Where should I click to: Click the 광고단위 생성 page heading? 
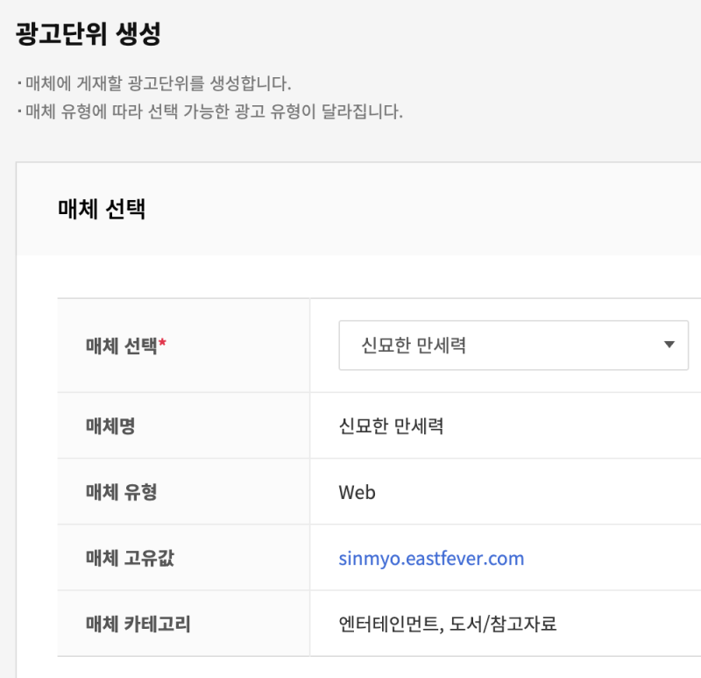(x=89, y=34)
